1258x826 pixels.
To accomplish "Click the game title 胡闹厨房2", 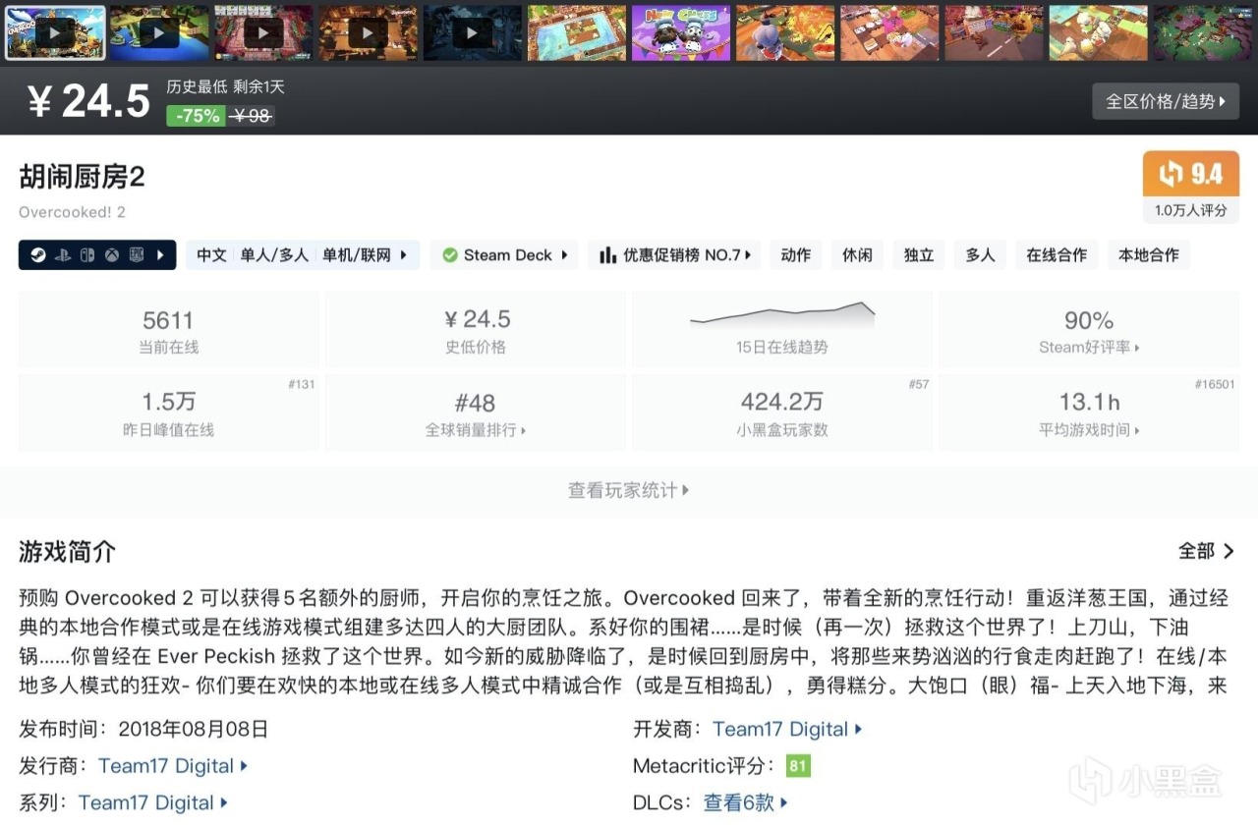I will point(83,178).
